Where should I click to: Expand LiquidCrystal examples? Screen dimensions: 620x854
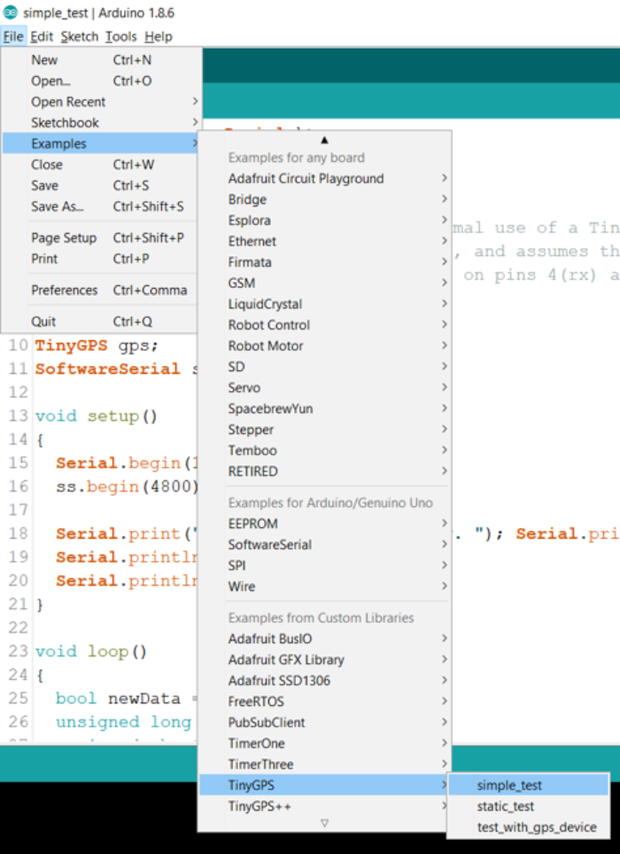point(324,304)
